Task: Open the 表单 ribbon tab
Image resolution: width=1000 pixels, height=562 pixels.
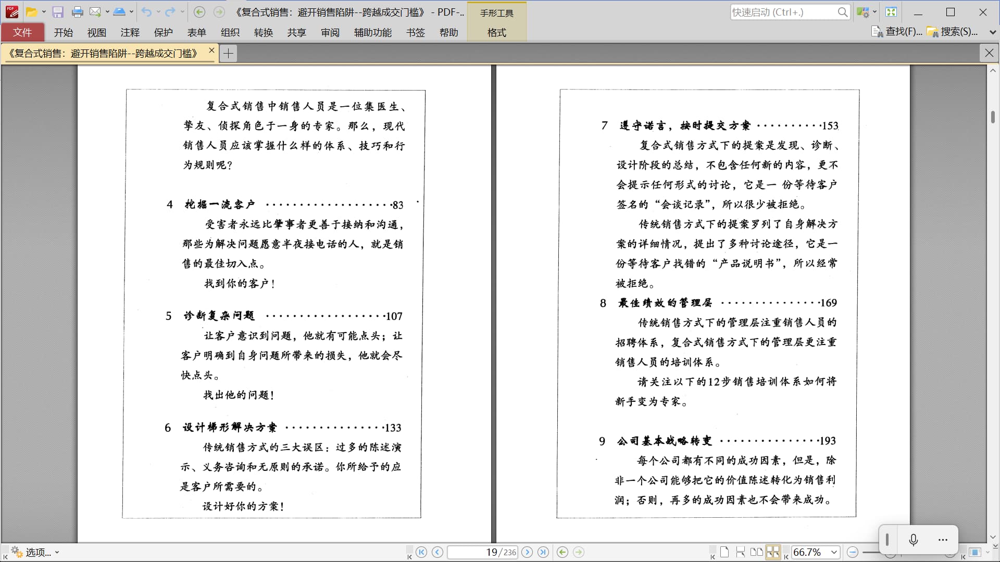Action: click(197, 32)
